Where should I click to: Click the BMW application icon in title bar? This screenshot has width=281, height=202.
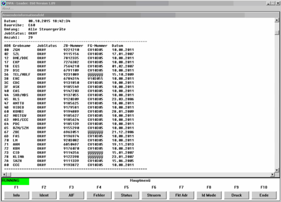(x=3, y=3)
